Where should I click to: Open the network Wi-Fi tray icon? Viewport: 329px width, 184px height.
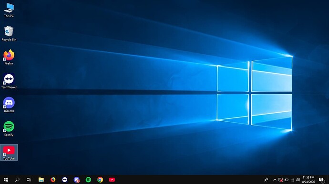(x=292, y=180)
